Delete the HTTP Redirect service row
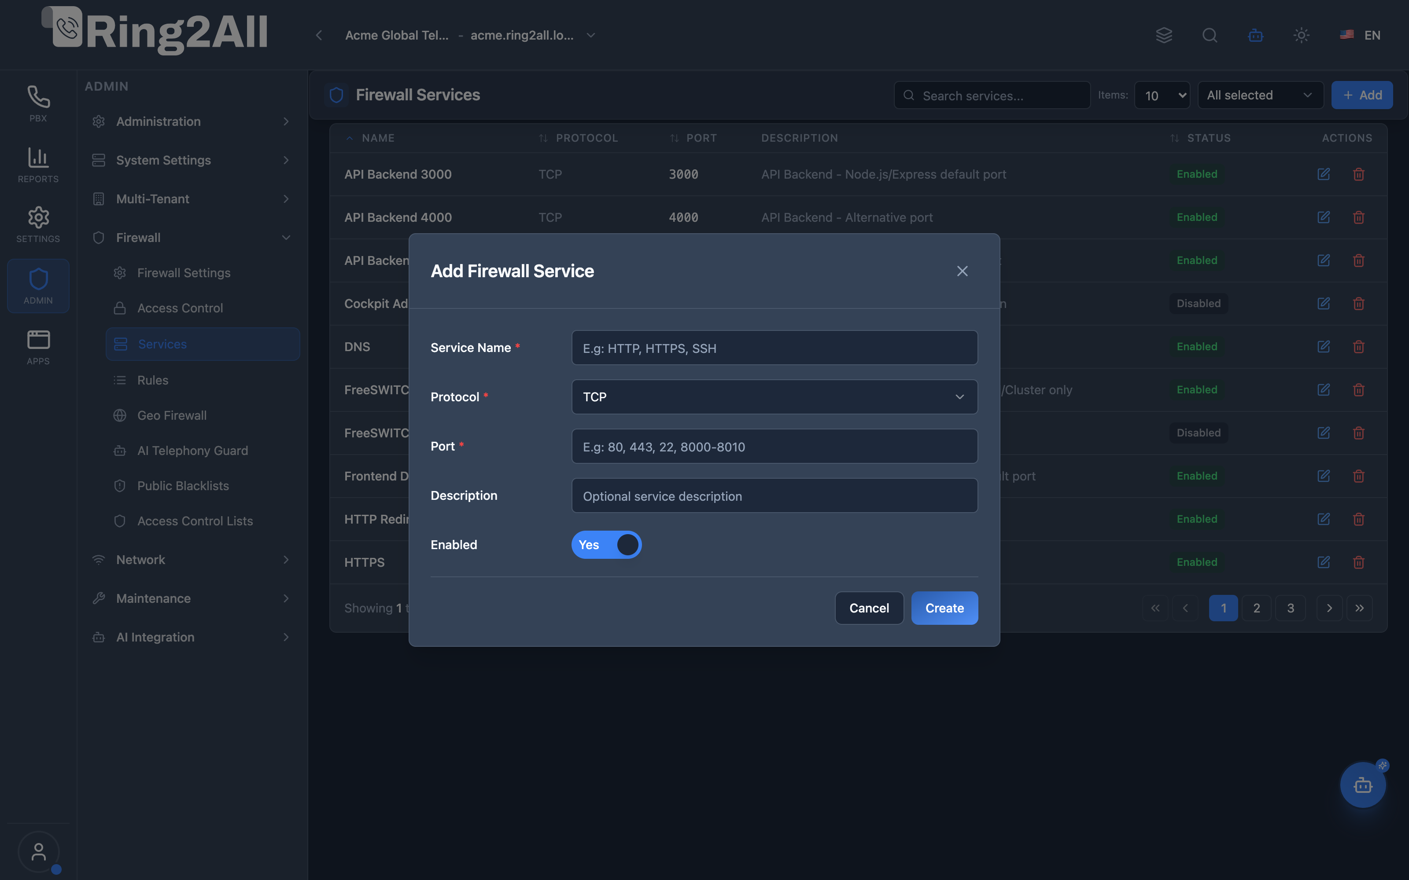Screen dimensions: 1409x880 (1358, 519)
